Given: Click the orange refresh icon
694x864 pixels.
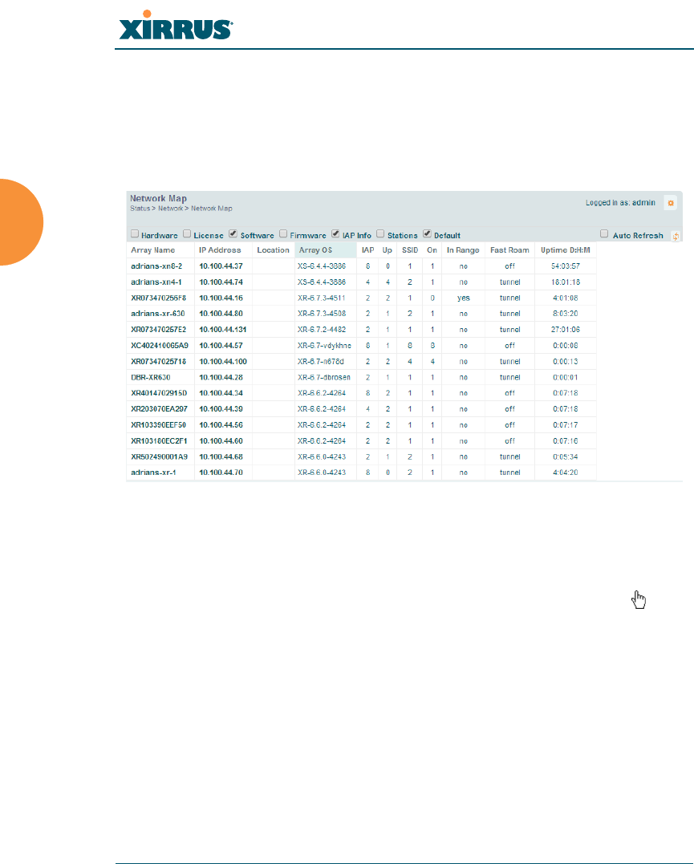Looking at the screenshot, I should click(676, 237).
